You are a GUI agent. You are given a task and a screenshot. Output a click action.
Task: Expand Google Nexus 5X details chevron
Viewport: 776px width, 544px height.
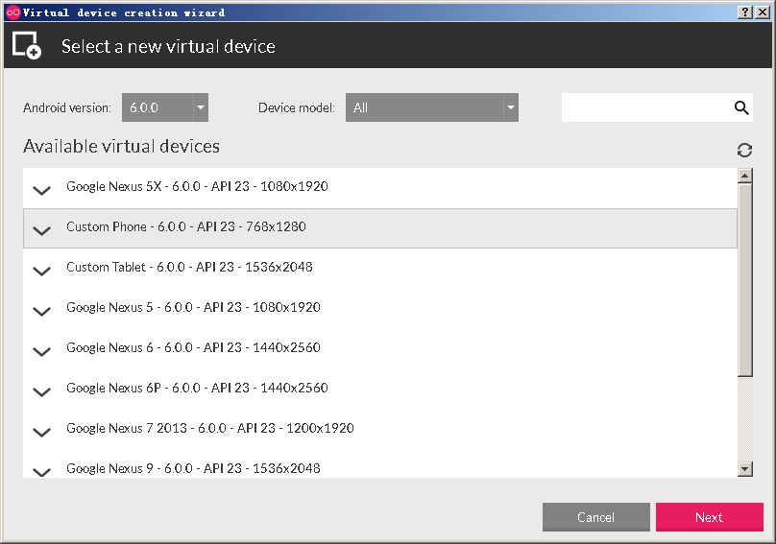pyautogui.click(x=42, y=190)
